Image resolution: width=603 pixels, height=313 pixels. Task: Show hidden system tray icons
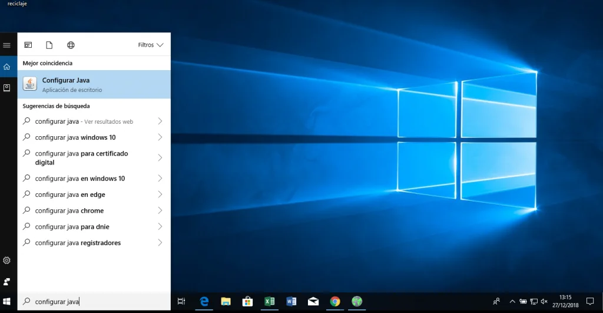pos(512,301)
